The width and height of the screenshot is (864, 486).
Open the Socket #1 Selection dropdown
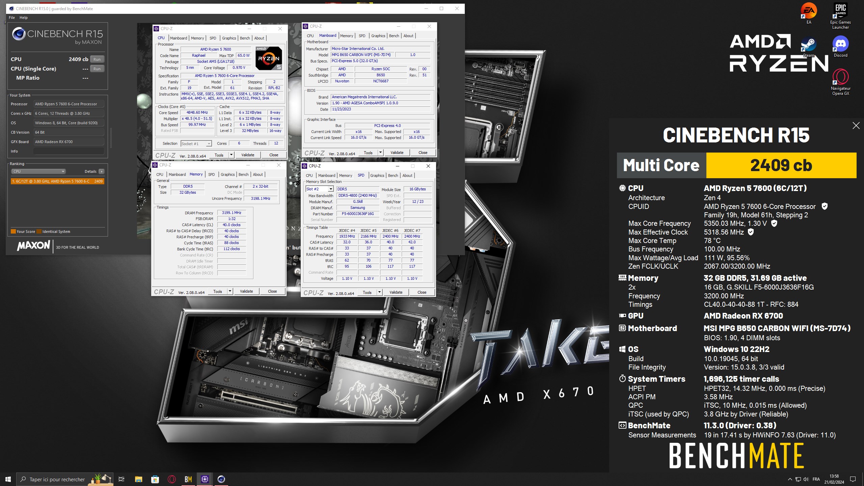[x=196, y=143]
